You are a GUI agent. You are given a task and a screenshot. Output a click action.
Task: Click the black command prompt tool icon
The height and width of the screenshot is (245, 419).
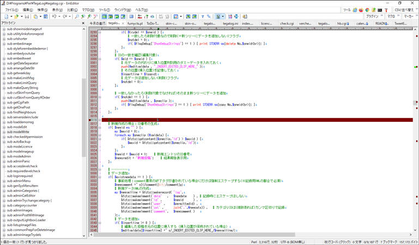click(x=380, y=10)
